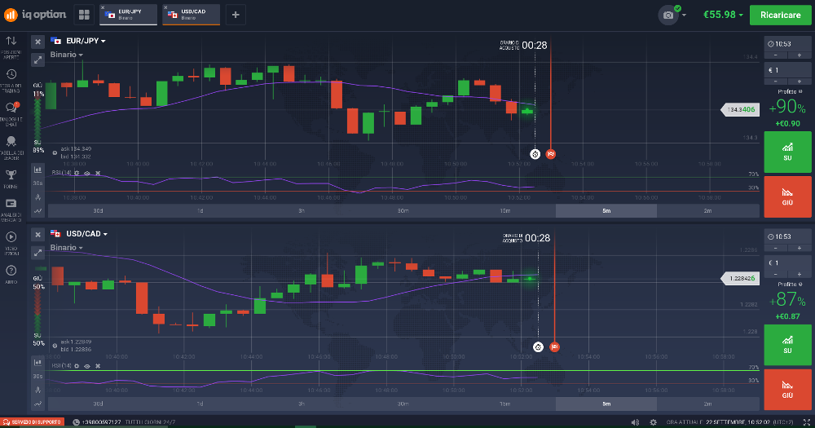Buy GIÙ put option on USD/CAD

pyautogui.click(x=787, y=390)
